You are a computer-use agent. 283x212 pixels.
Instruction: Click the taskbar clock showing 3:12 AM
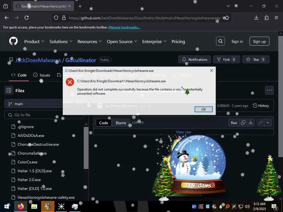(x=259, y=206)
